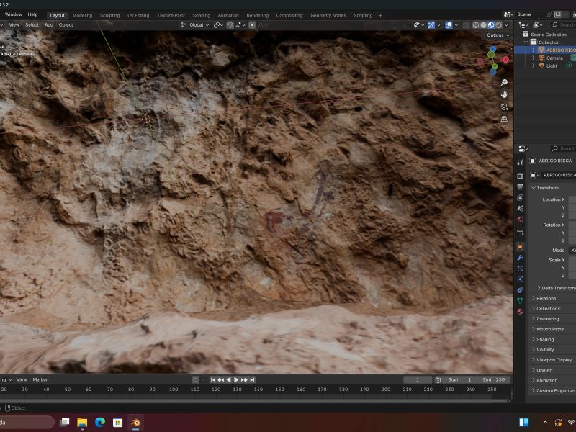576x432 pixels.
Task: Open pivot point dropdown
Action: [x=218, y=25]
